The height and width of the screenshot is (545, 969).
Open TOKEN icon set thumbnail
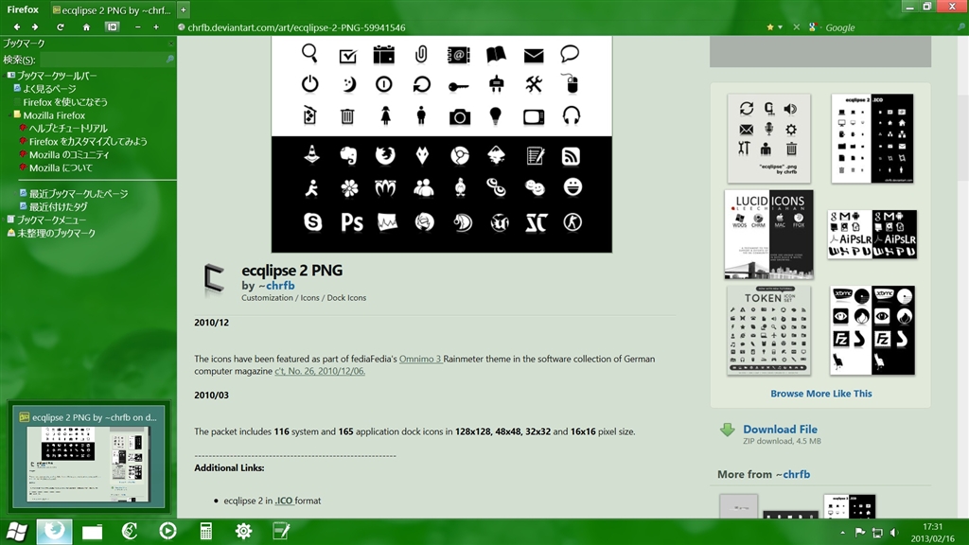click(768, 330)
